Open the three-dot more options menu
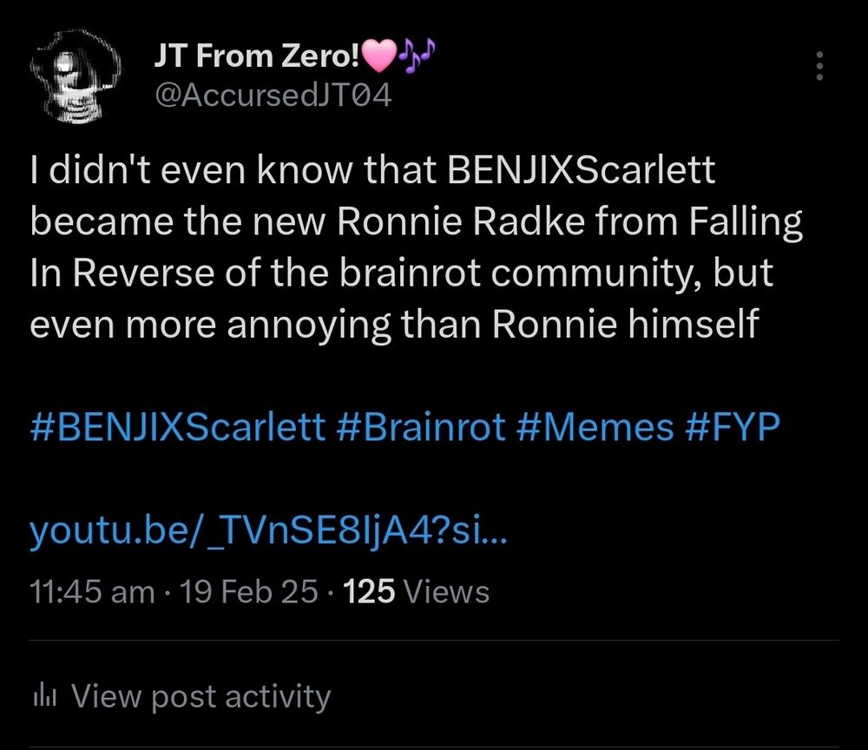This screenshot has height=750, width=868. 819,67
